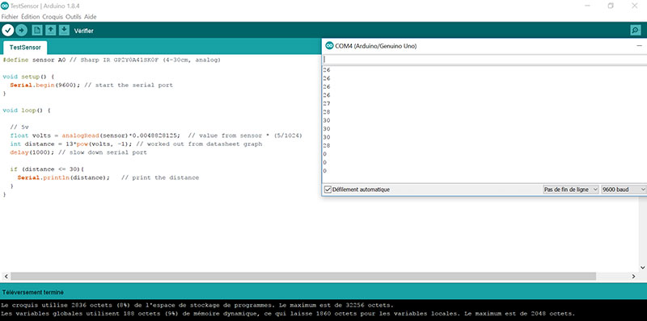
Task: Open a sketch with the up-arrow icon
Action: tap(50, 31)
